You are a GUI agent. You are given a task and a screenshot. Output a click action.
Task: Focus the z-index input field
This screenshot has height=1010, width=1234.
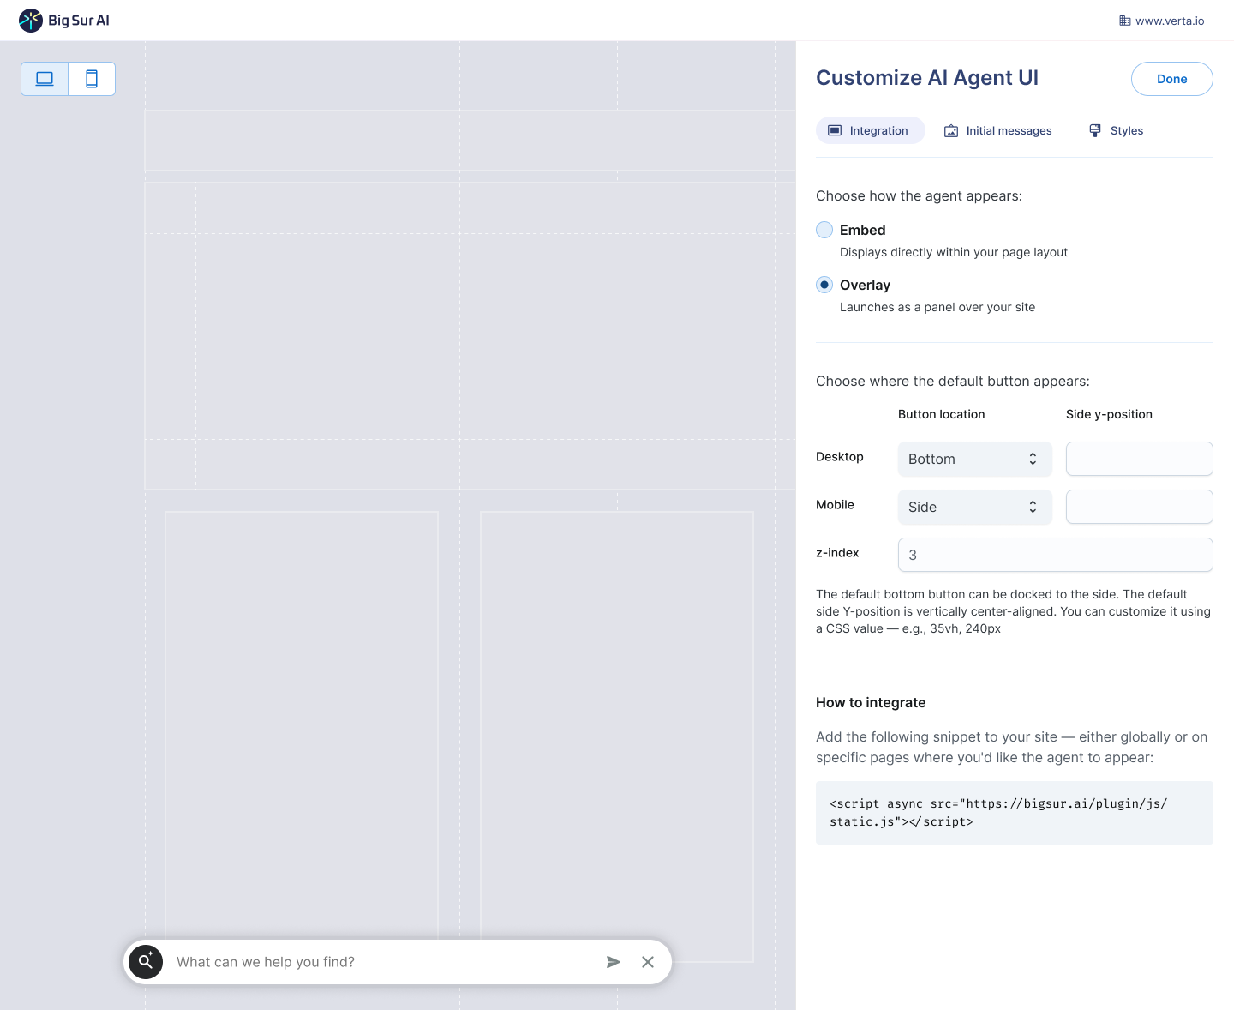point(1055,555)
